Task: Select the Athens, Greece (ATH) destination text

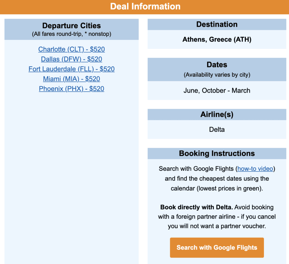Action: click(x=217, y=39)
